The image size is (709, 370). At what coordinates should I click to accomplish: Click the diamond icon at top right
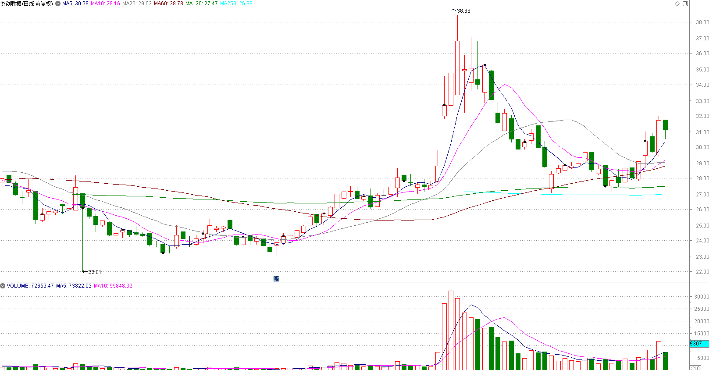(x=677, y=4)
